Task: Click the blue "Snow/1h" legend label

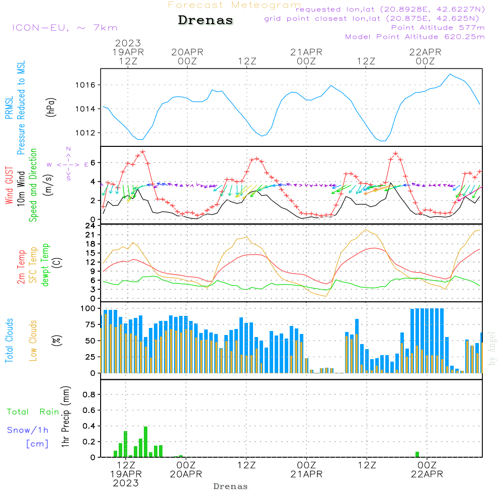Action: 28,430
